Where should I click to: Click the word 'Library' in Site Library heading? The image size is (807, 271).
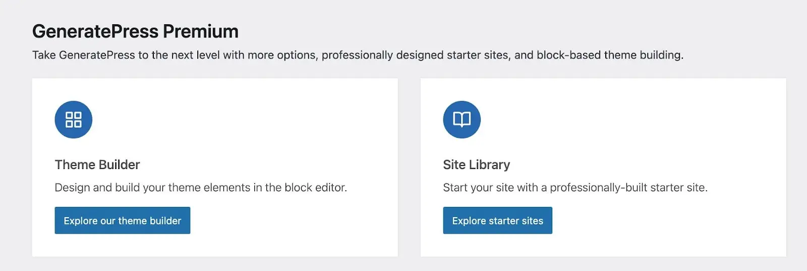click(x=489, y=165)
